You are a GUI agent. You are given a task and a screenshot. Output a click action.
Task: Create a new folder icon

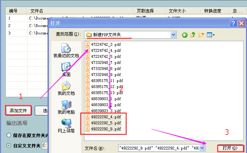(201, 35)
